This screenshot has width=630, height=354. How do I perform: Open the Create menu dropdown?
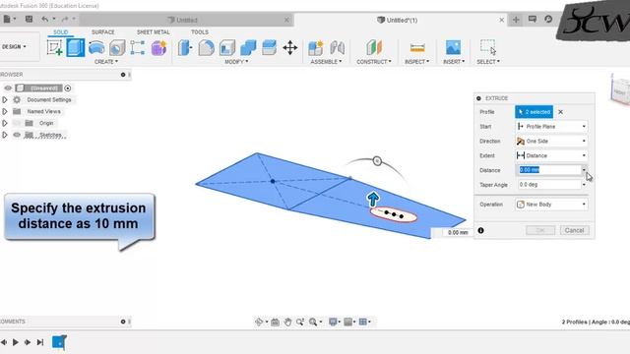tap(106, 61)
